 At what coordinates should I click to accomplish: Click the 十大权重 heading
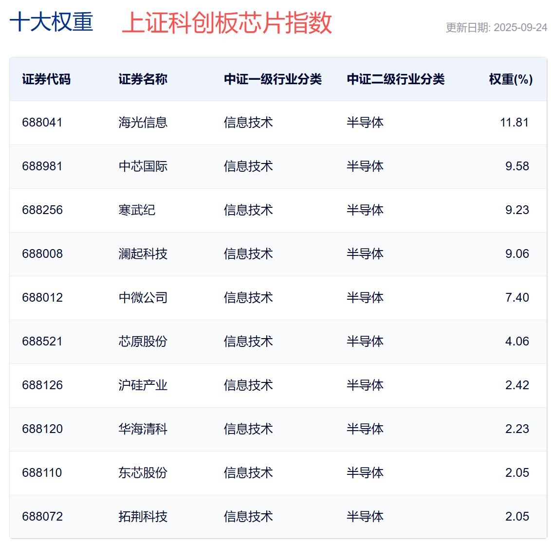51,22
